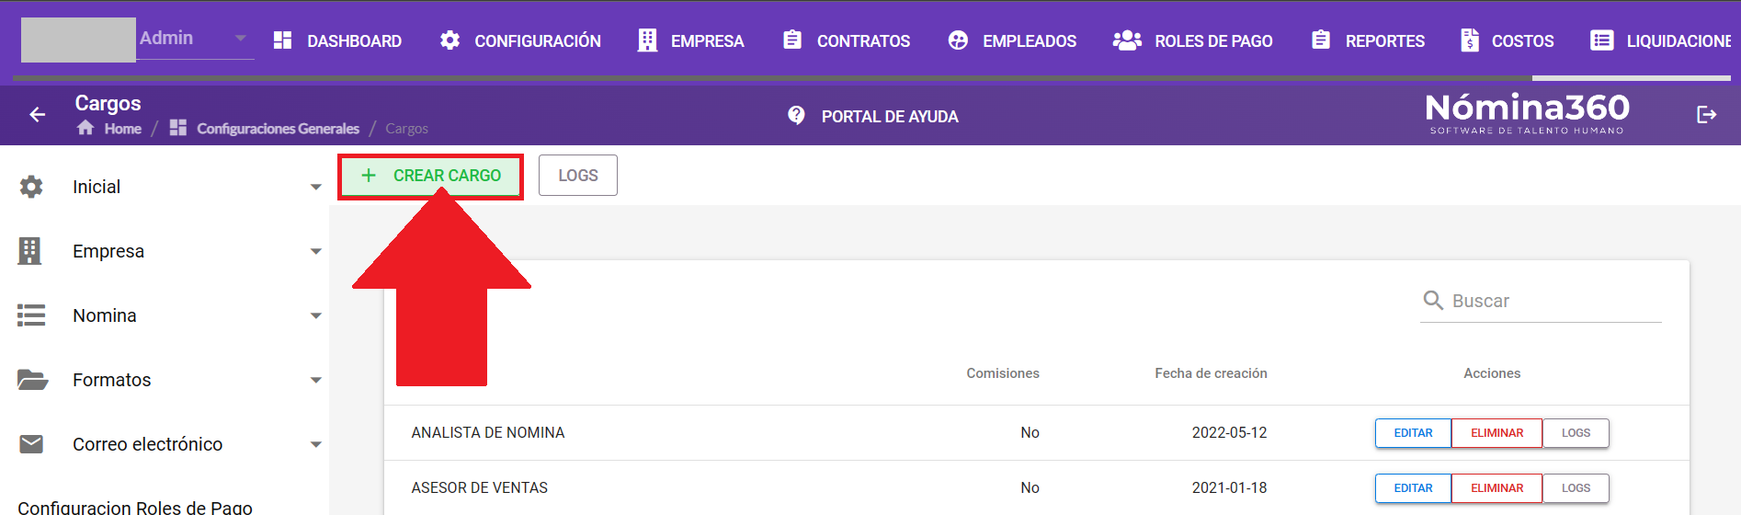Click the help question mark icon
Image resolution: width=1741 pixels, height=515 pixels.
796,116
